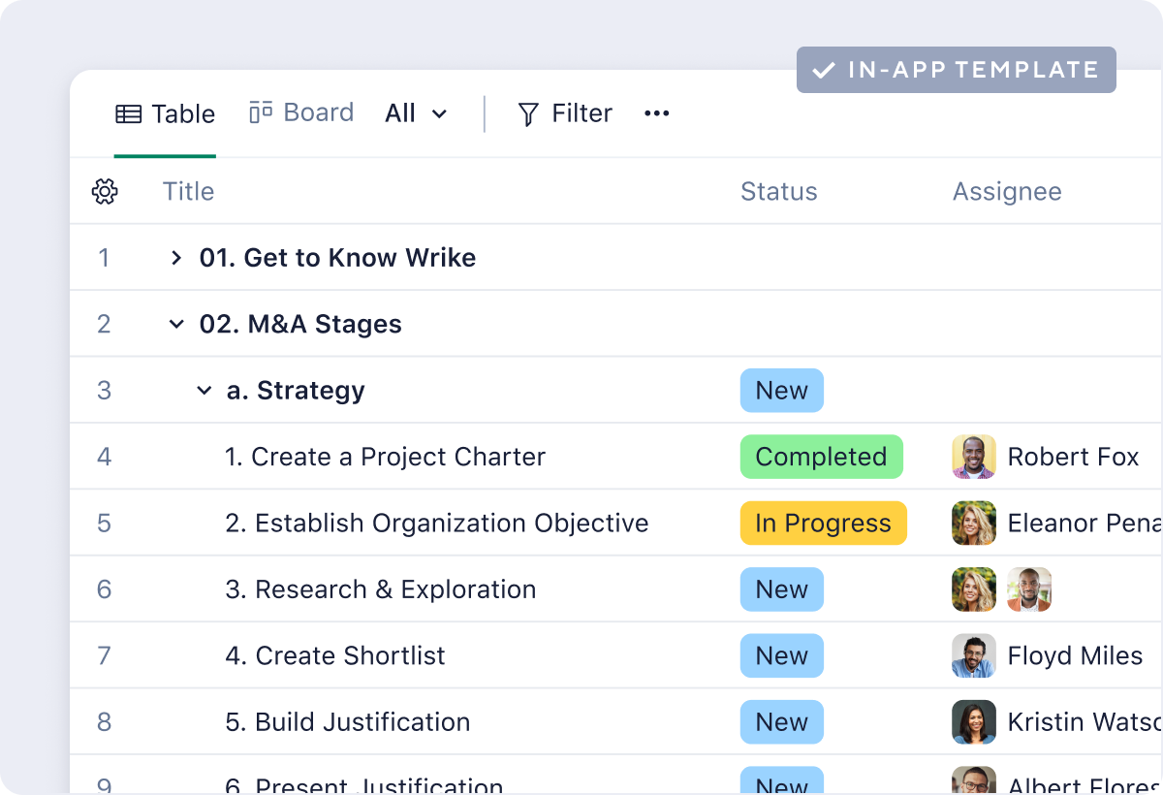The width and height of the screenshot is (1163, 795).
Task: Switch to the Board tab
Action: [301, 112]
